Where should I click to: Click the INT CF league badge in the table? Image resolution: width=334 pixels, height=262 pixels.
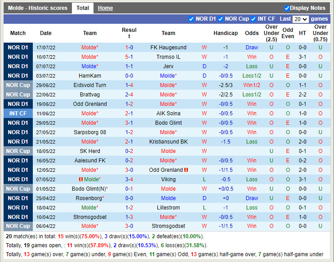point(18,114)
